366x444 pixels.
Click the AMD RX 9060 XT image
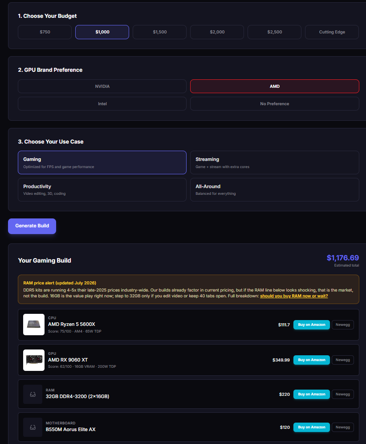(34, 360)
